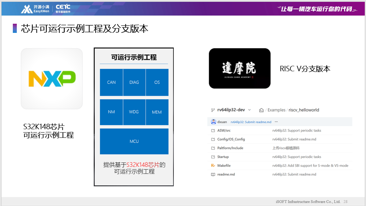Click the readme.md book icon
366x206 pixels.
point(213,174)
